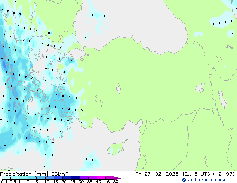Image resolution: width=237 pixels, height=183 pixels.
Task: Click the 25–30 mm legend color box
Action: 76,178
